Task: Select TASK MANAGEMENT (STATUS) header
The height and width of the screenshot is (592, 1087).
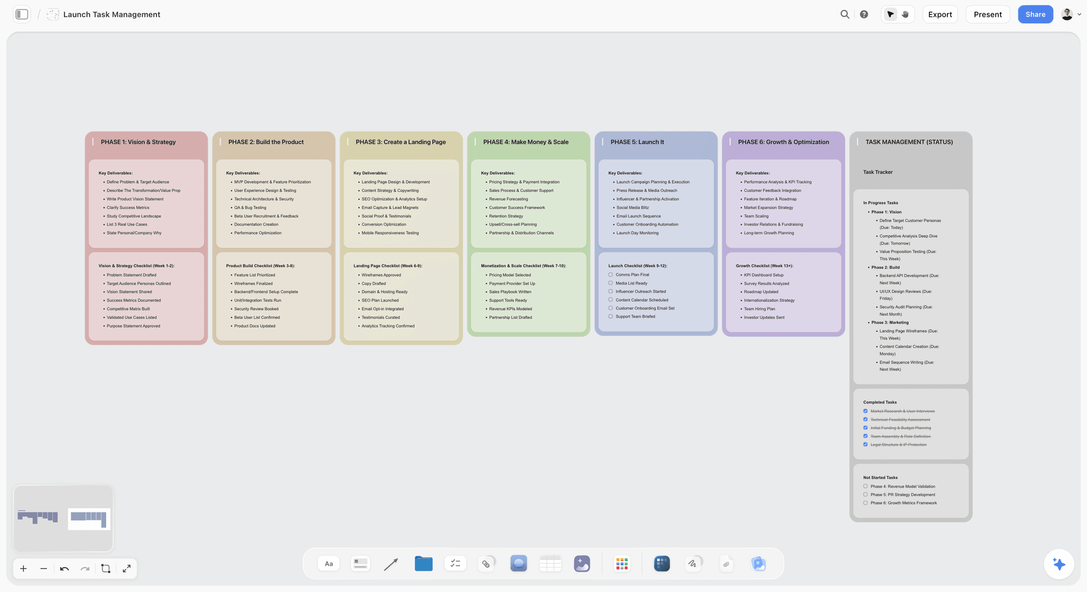Action: click(x=909, y=142)
